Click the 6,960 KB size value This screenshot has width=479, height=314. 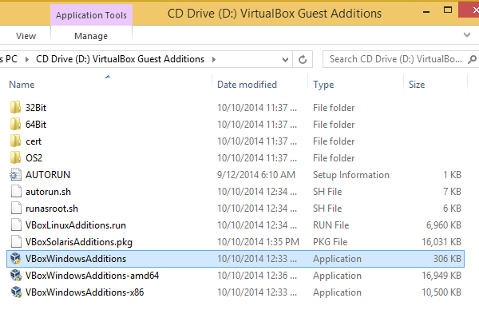(444, 225)
